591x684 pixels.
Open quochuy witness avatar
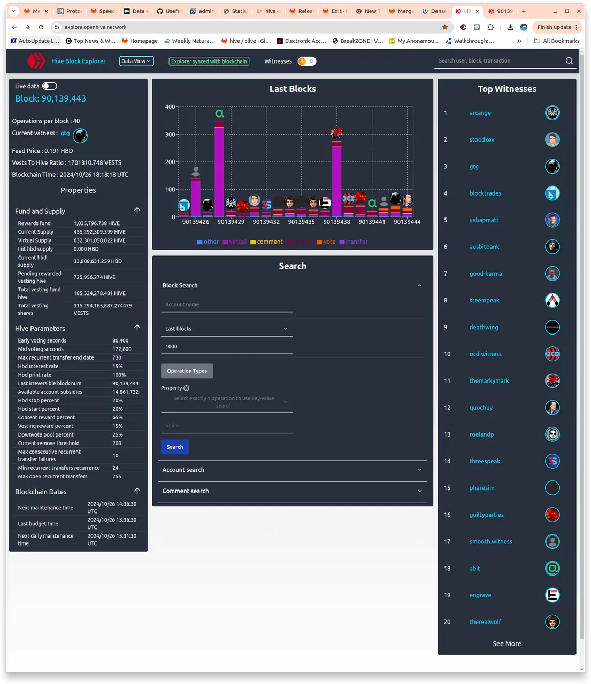552,408
